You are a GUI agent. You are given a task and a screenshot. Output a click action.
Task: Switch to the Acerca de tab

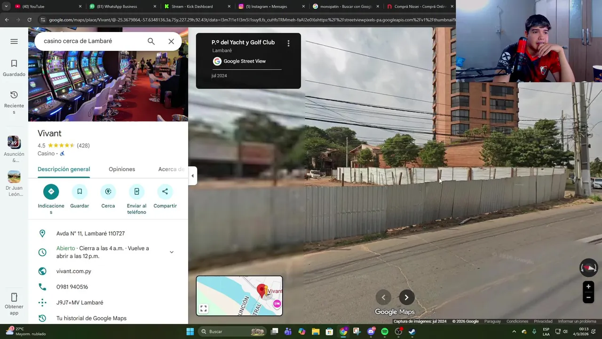(x=171, y=169)
